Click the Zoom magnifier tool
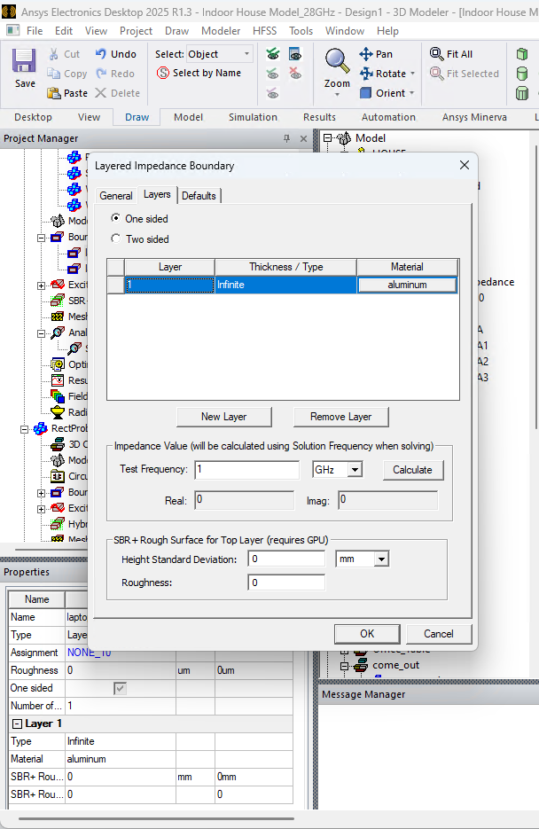The image size is (539, 829). 337,61
